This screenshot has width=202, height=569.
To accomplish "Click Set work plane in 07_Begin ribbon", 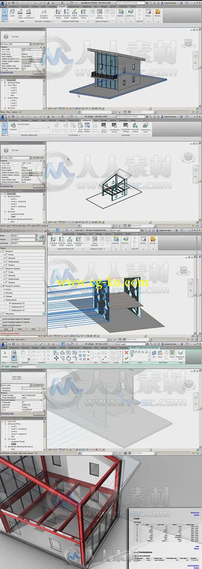I will (x=154, y=355).
